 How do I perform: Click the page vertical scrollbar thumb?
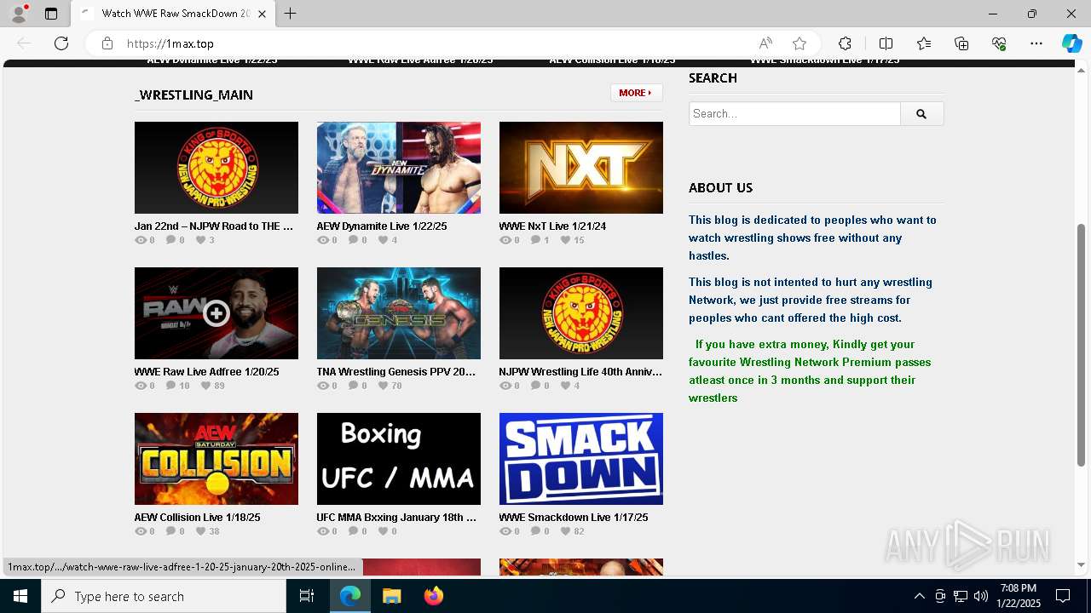point(1082,345)
